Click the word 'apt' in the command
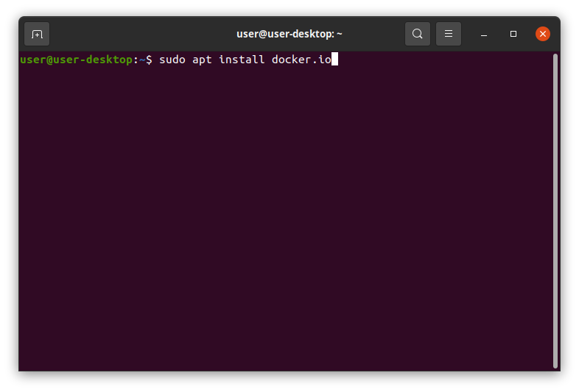This screenshot has width=579, height=392. click(202, 60)
